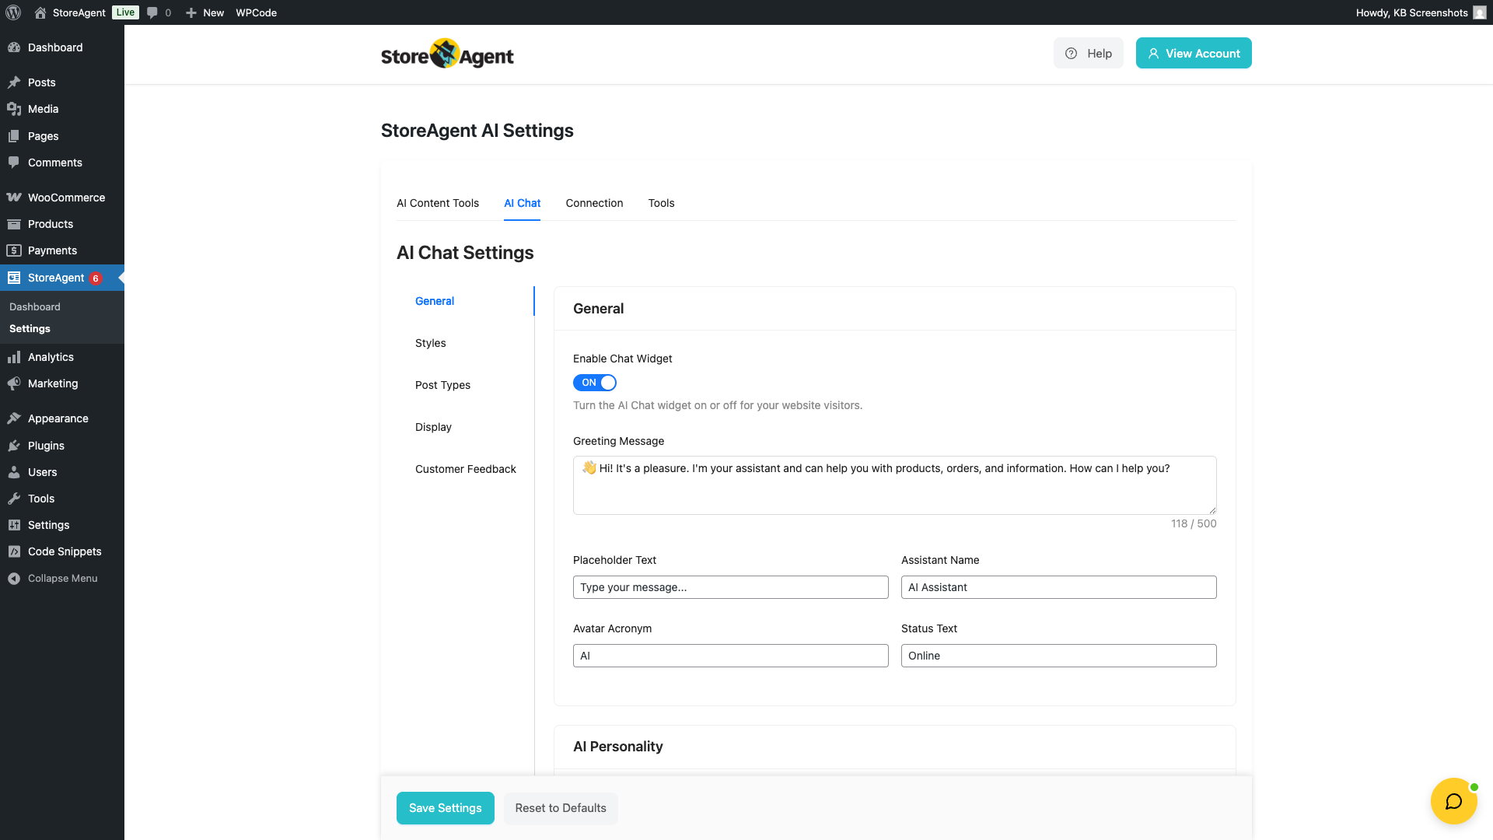Click the Posts pin icon
Viewport: 1493px width, 840px height.
click(x=14, y=82)
